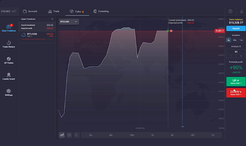Click the BTC/USD position timer ring icon
246x146 pixels.
[23, 35]
